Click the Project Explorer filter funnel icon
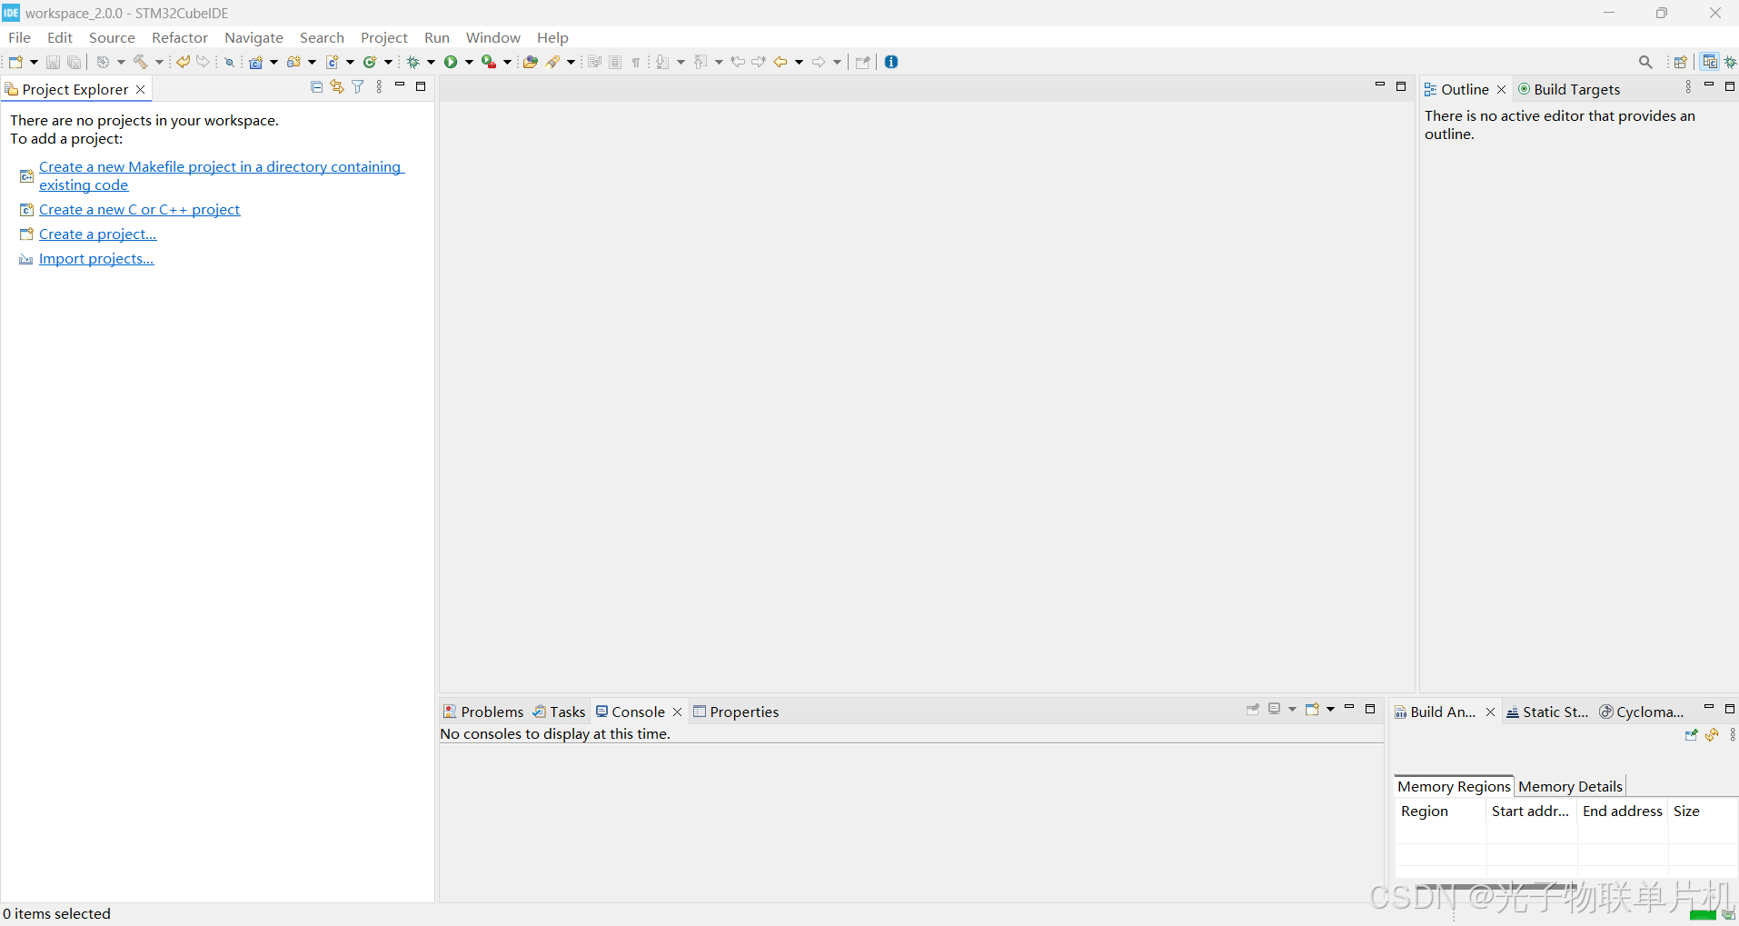Image resolution: width=1739 pixels, height=926 pixels. point(358,87)
